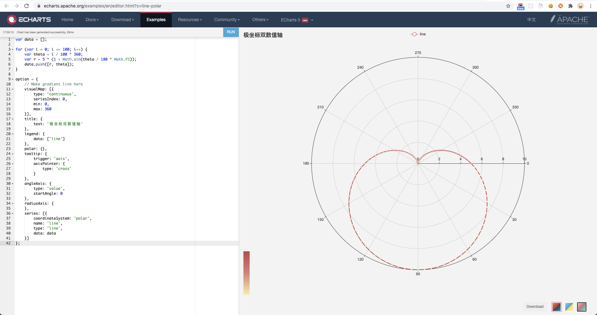Collapse the option object fold on line 9

tap(13, 79)
